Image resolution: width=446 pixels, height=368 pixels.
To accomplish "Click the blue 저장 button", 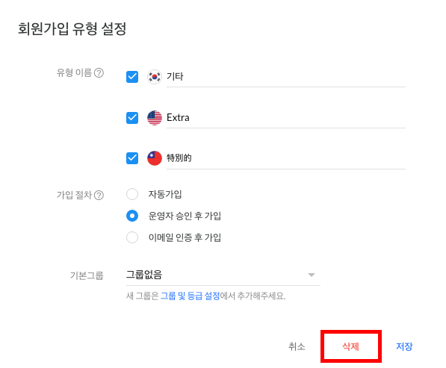I will click(x=404, y=346).
